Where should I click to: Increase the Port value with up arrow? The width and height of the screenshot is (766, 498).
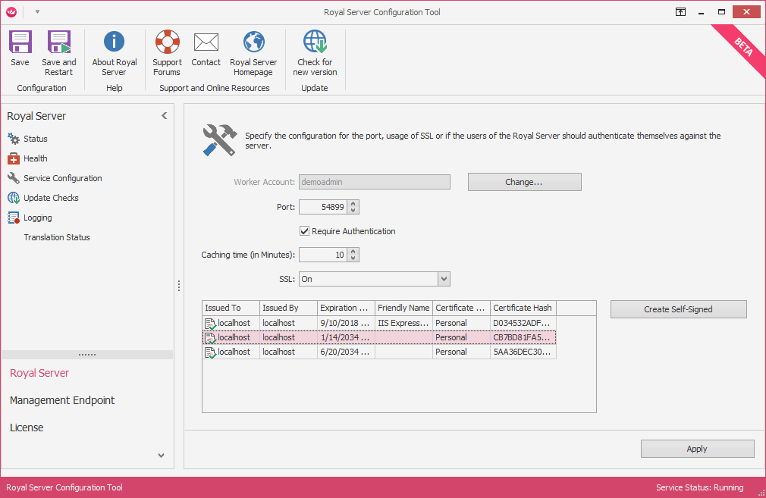point(353,203)
